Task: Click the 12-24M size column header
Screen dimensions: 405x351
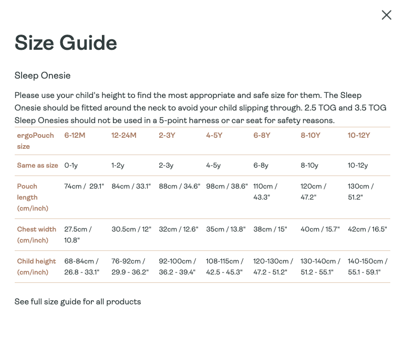Action: 124,135
